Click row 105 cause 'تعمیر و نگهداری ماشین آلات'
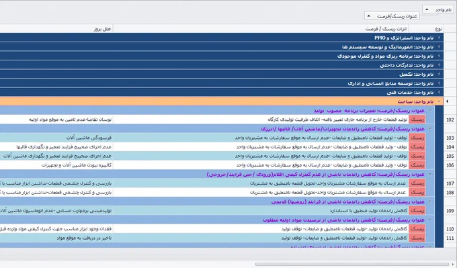The height and width of the screenshot is (268, 457). tap(57, 156)
